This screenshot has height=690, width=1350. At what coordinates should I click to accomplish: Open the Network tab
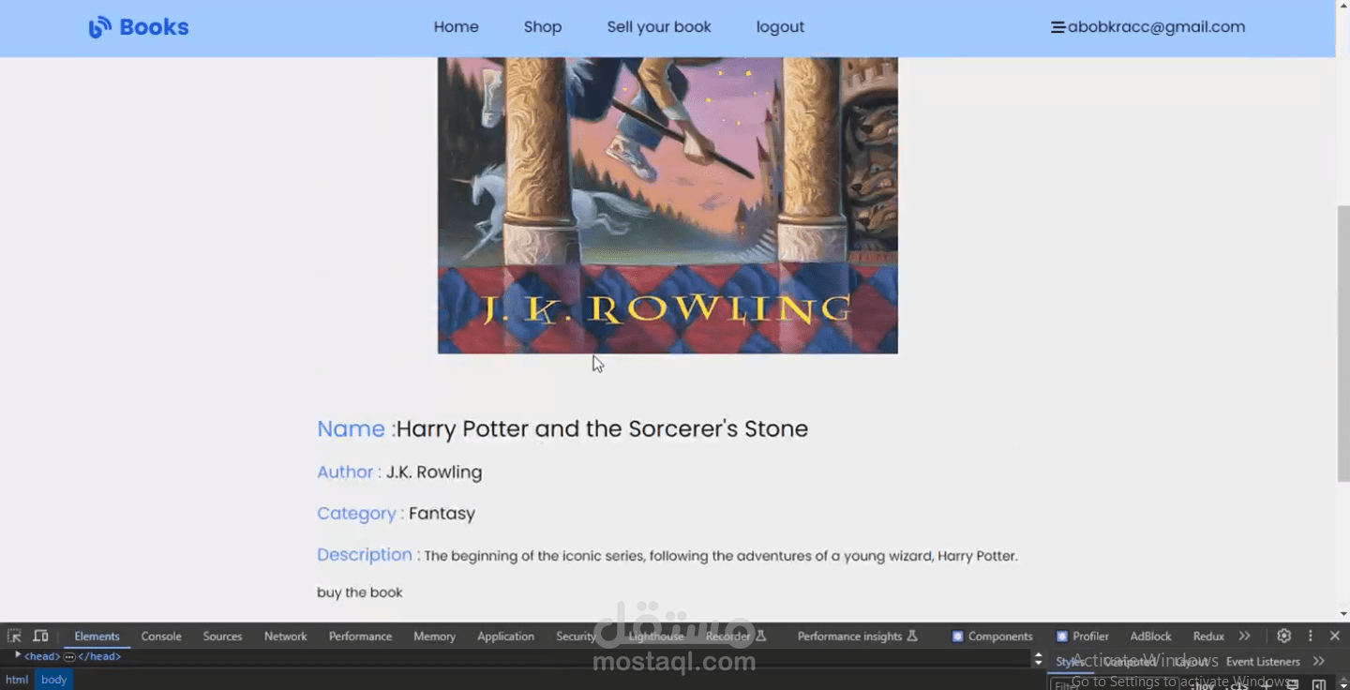285,636
